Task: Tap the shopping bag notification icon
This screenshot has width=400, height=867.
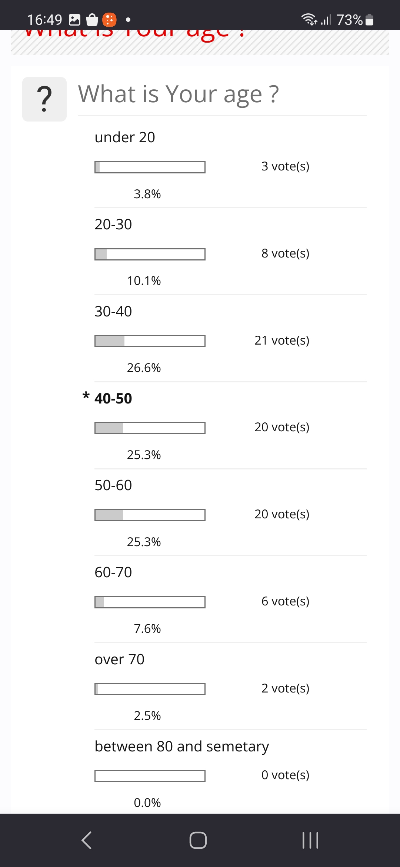Action: click(92, 20)
